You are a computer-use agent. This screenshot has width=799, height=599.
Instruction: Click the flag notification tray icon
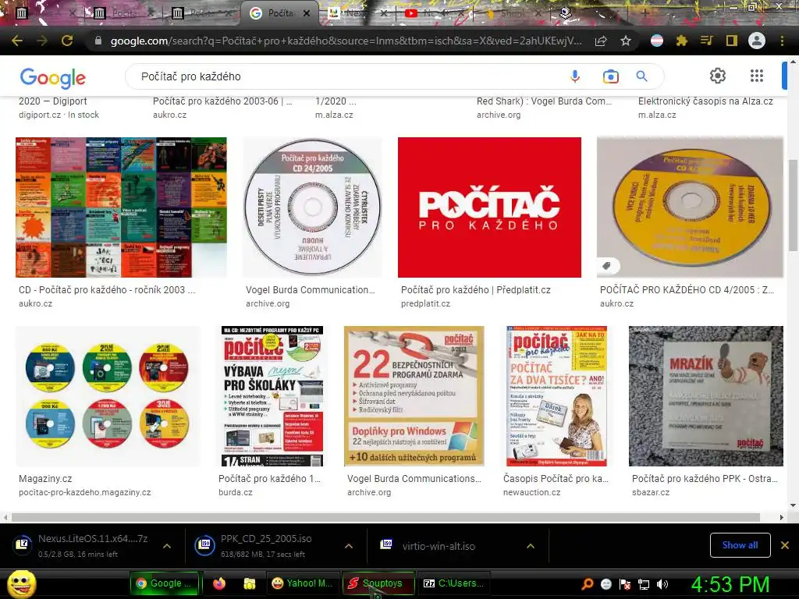tap(625, 584)
